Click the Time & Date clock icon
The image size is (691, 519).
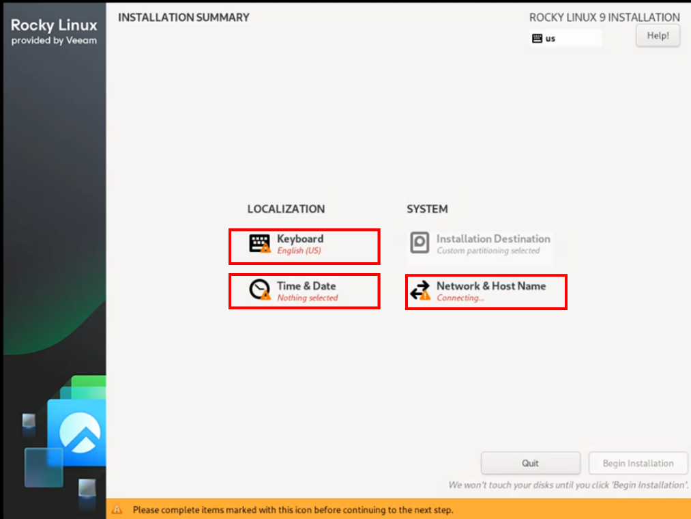click(x=260, y=290)
